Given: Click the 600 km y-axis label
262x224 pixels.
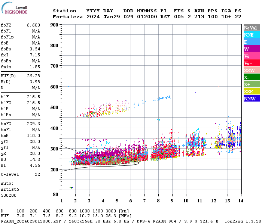Looking at the screenshot, I should 54,87.
